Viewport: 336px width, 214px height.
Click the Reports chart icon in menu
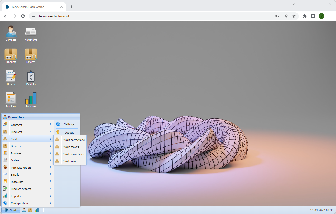[x=5, y=196]
